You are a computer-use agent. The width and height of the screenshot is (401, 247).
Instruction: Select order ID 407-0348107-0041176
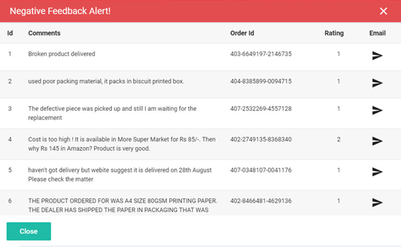tap(261, 170)
